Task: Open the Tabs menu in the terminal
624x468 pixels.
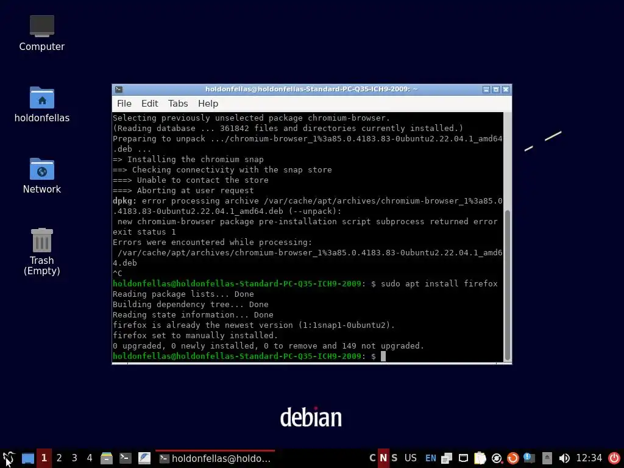Action: click(178, 104)
